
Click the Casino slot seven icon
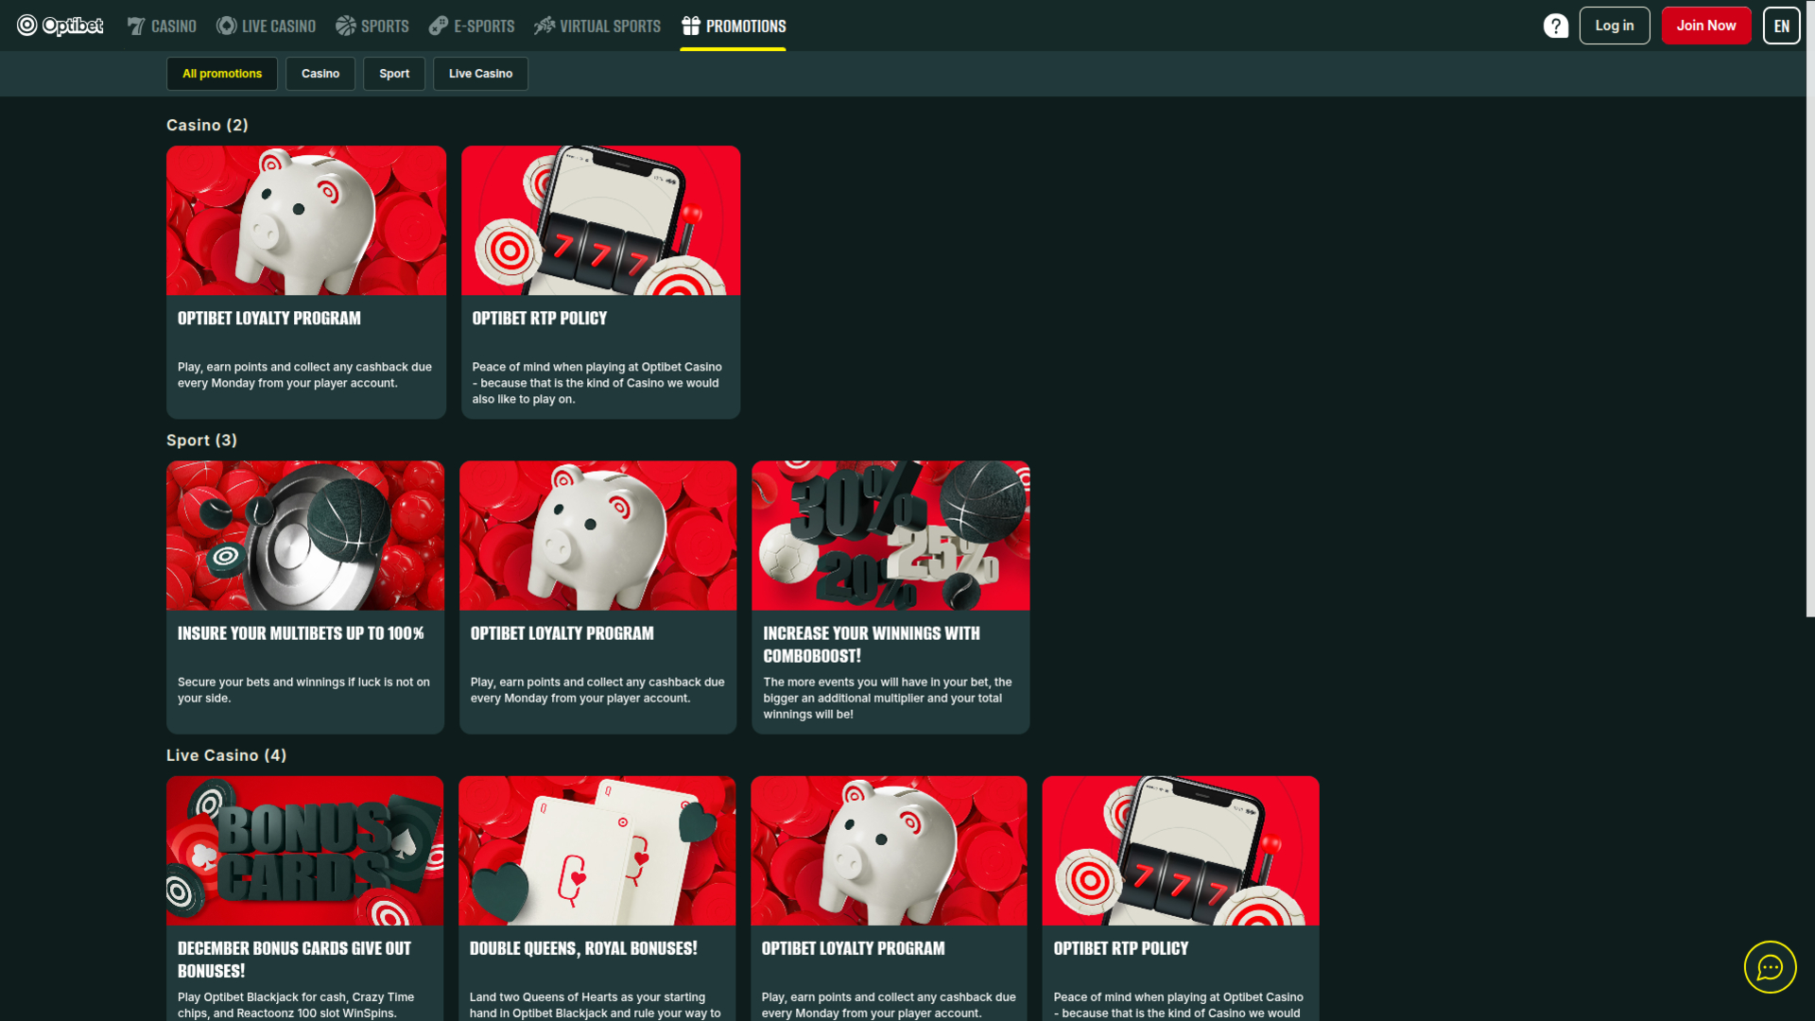point(136,26)
